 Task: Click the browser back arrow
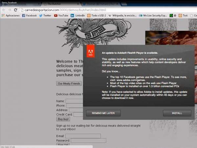tap(4, 10)
